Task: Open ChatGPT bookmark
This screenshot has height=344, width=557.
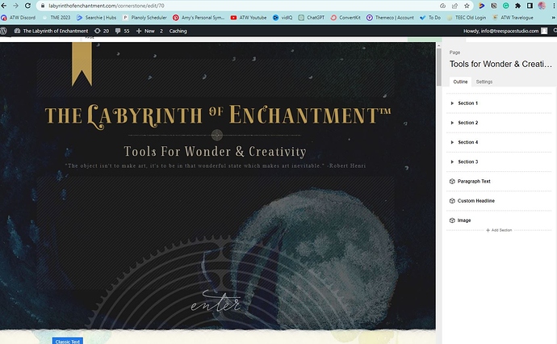Action: (x=311, y=18)
